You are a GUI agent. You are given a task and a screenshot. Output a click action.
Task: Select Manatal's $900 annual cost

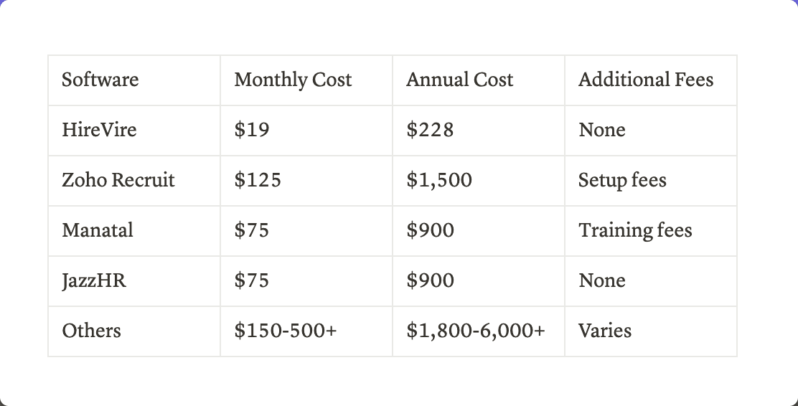point(430,230)
